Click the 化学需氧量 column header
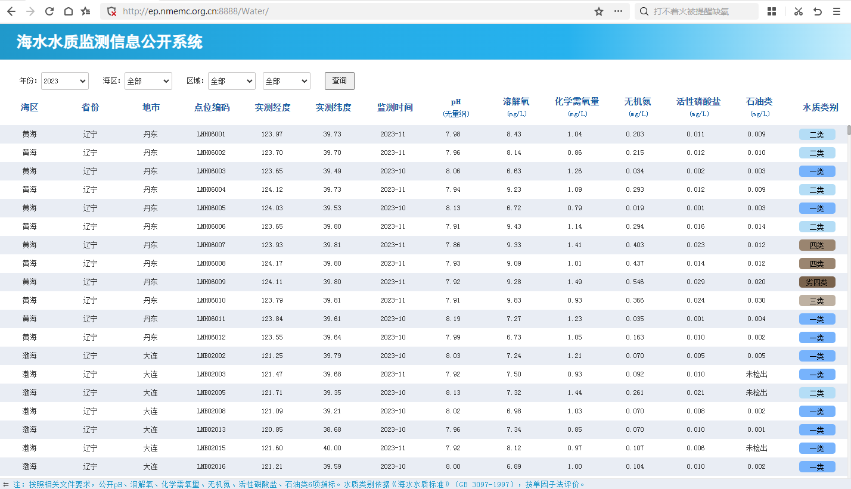Viewport: 851px width, 489px height. (x=577, y=107)
